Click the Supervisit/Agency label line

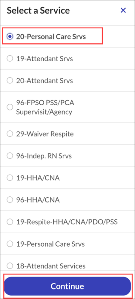(x=44, y=112)
